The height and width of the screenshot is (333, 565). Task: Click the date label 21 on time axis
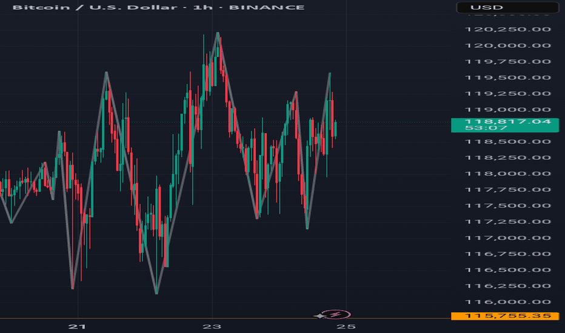(x=77, y=327)
